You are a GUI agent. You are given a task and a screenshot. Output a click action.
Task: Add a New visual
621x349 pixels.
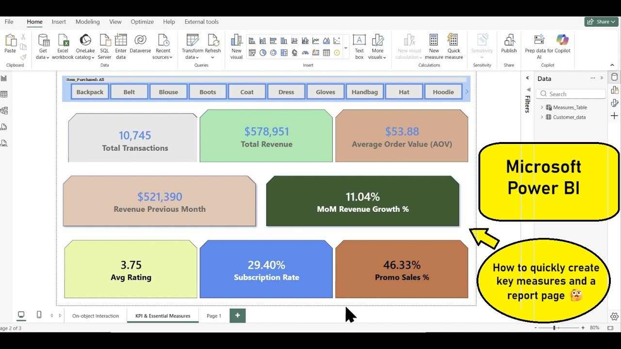(x=236, y=47)
